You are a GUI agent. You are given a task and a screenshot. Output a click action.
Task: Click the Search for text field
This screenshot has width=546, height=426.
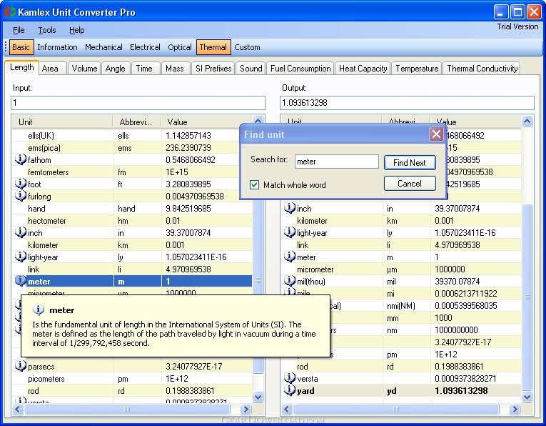(x=337, y=162)
